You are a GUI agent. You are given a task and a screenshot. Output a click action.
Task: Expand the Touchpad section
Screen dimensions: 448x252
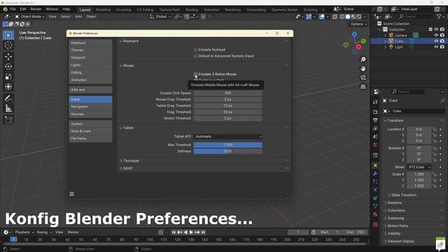pyautogui.click(x=121, y=161)
